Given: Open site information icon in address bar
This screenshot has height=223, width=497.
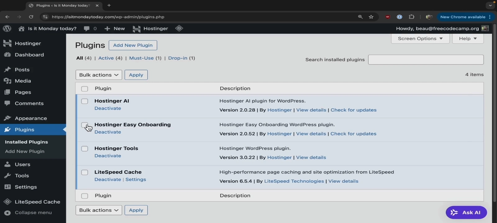Looking at the screenshot, I should pos(45,17).
